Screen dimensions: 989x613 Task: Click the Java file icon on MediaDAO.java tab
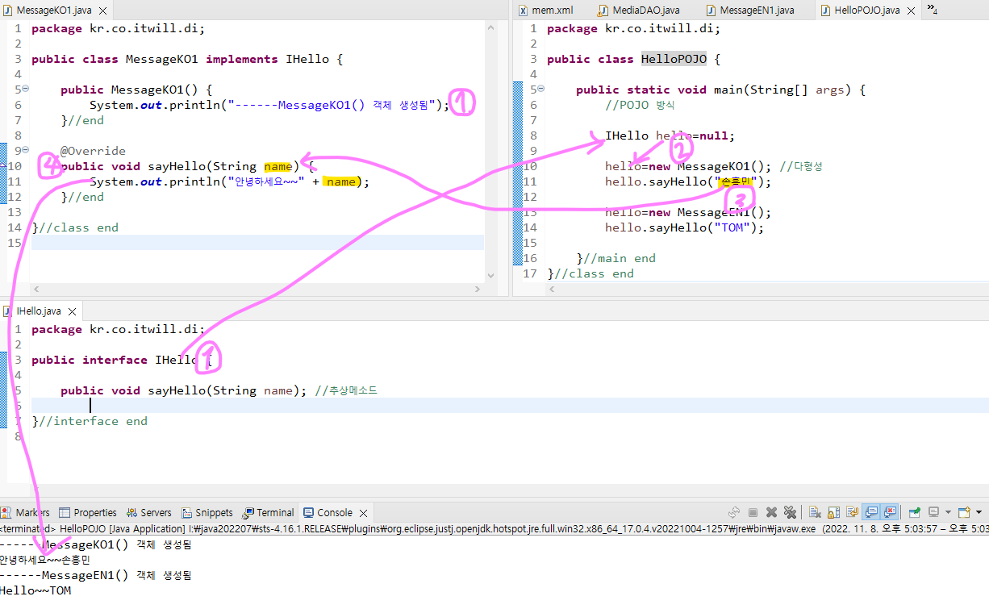tap(603, 10)
